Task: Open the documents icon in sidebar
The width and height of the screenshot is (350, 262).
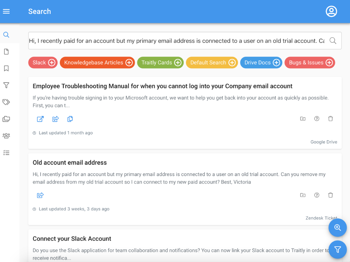Action: 6,52
